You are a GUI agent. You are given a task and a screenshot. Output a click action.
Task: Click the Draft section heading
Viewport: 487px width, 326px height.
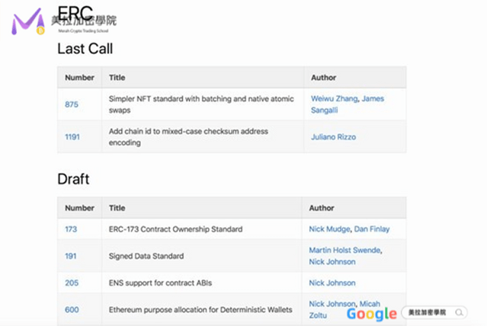point(73,179)
